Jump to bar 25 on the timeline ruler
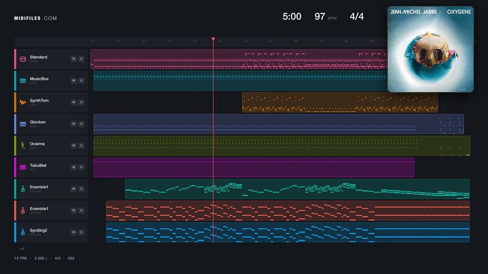 pyautogui.click(x=169, y=41)
